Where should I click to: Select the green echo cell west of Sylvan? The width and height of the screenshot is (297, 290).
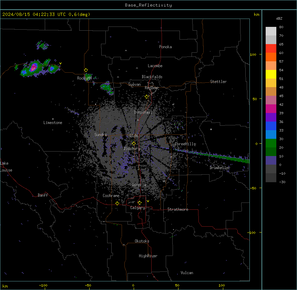pyautogui.click(x=106, y=87)
